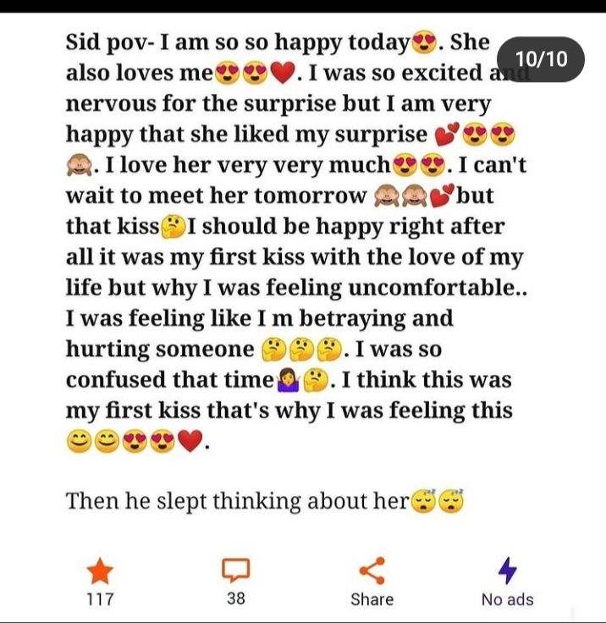606x623 pixels.
Task: Tap the thinking emoji after 'that kiss'
Action: (x=173, y=227)
